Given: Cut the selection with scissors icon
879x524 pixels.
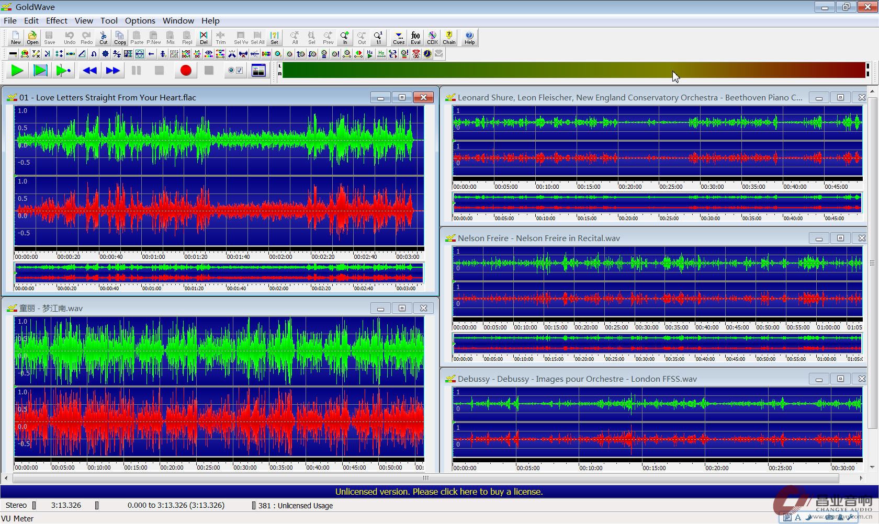Looking at the screenshot, I should click(103, 37).
